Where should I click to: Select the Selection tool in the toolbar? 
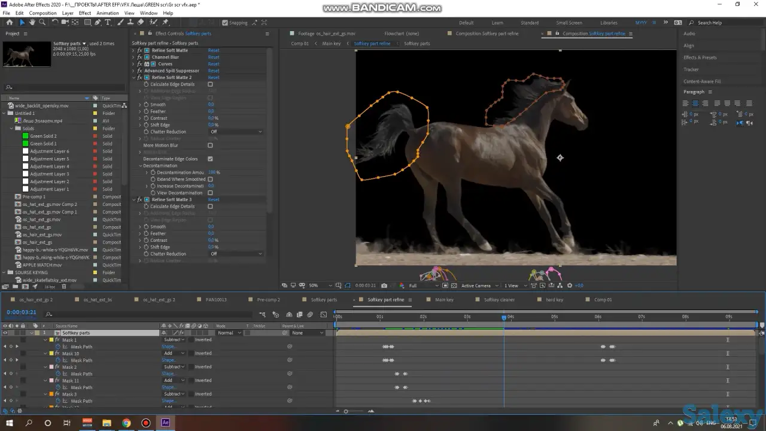click(x=22, y=22)
